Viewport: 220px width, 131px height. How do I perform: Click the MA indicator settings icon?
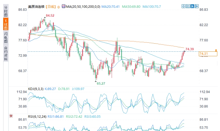64,6
